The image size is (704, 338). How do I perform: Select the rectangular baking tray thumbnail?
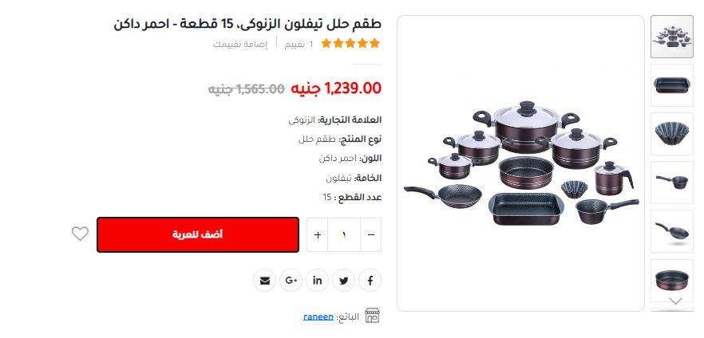pos(672,85)
